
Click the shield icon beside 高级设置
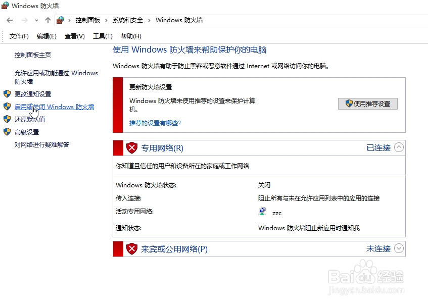[x=8, y=132]
